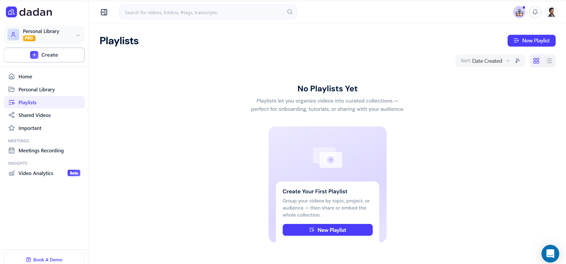Click the Personal Library avatar icon

[x=13, y=34]
